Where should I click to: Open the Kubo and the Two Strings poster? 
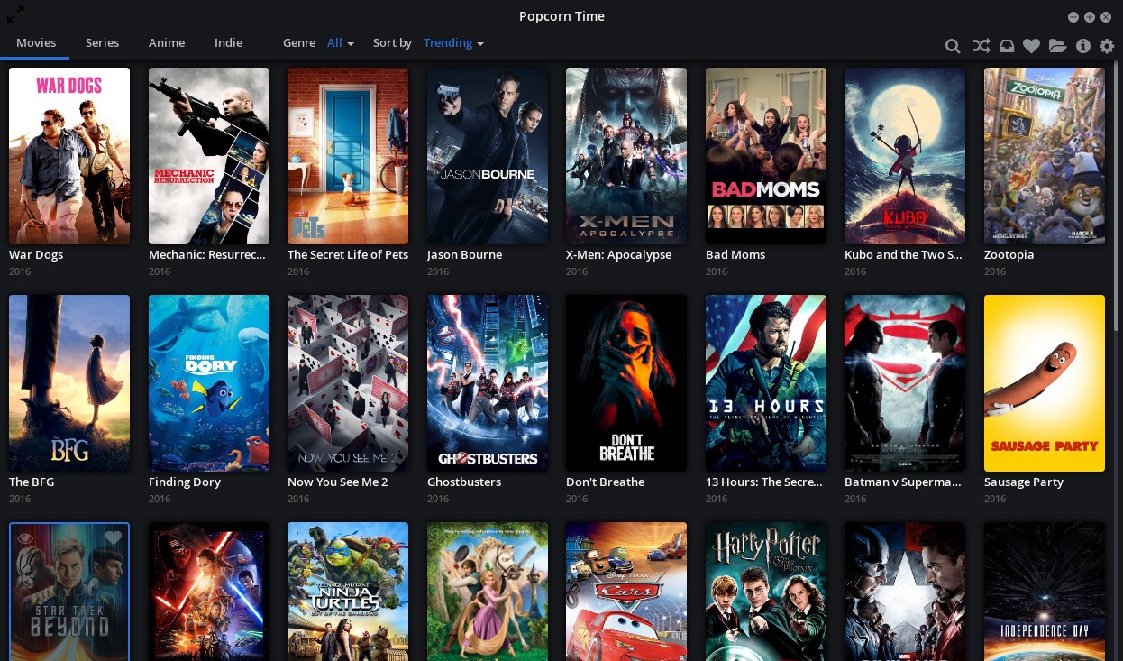[x=905, y=156]
